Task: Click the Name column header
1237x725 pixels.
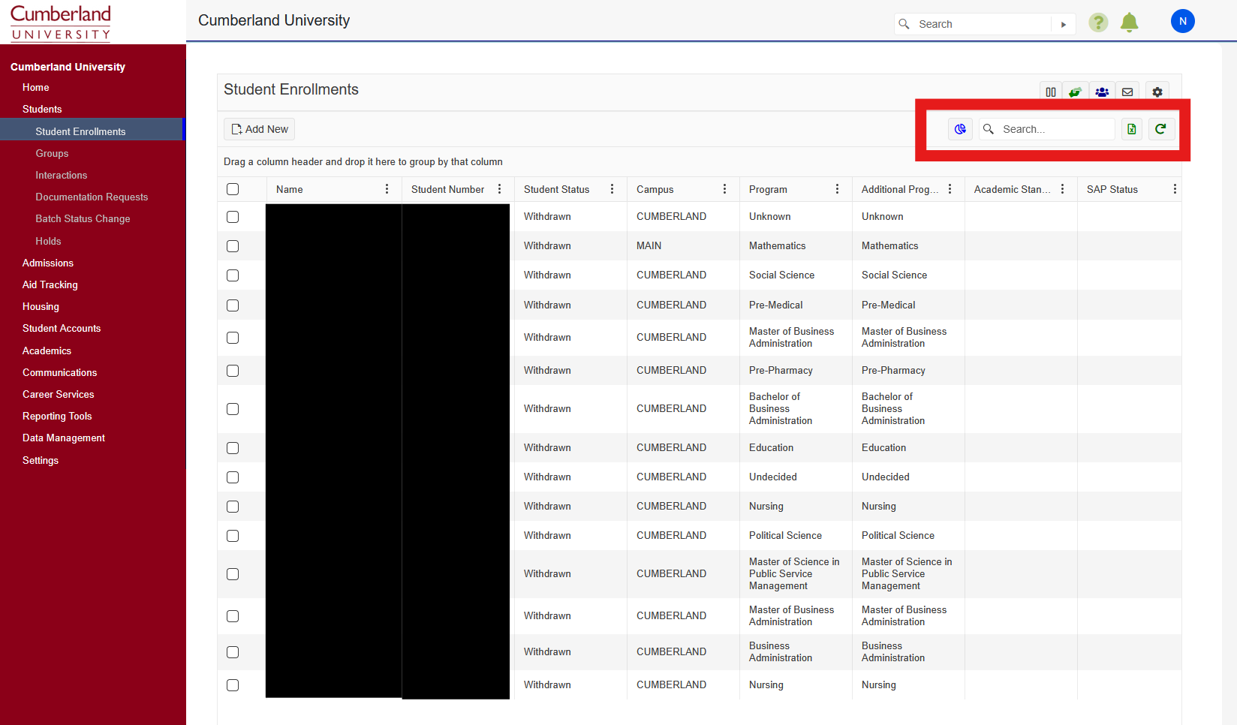Action: click(x=290, y=189)
